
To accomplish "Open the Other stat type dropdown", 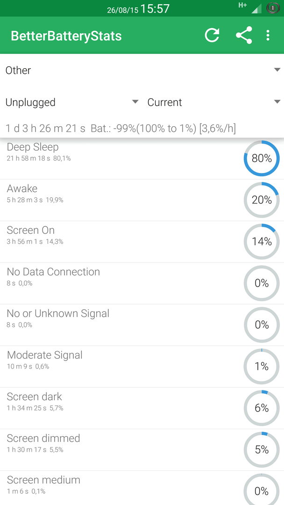I will point(142,70).
